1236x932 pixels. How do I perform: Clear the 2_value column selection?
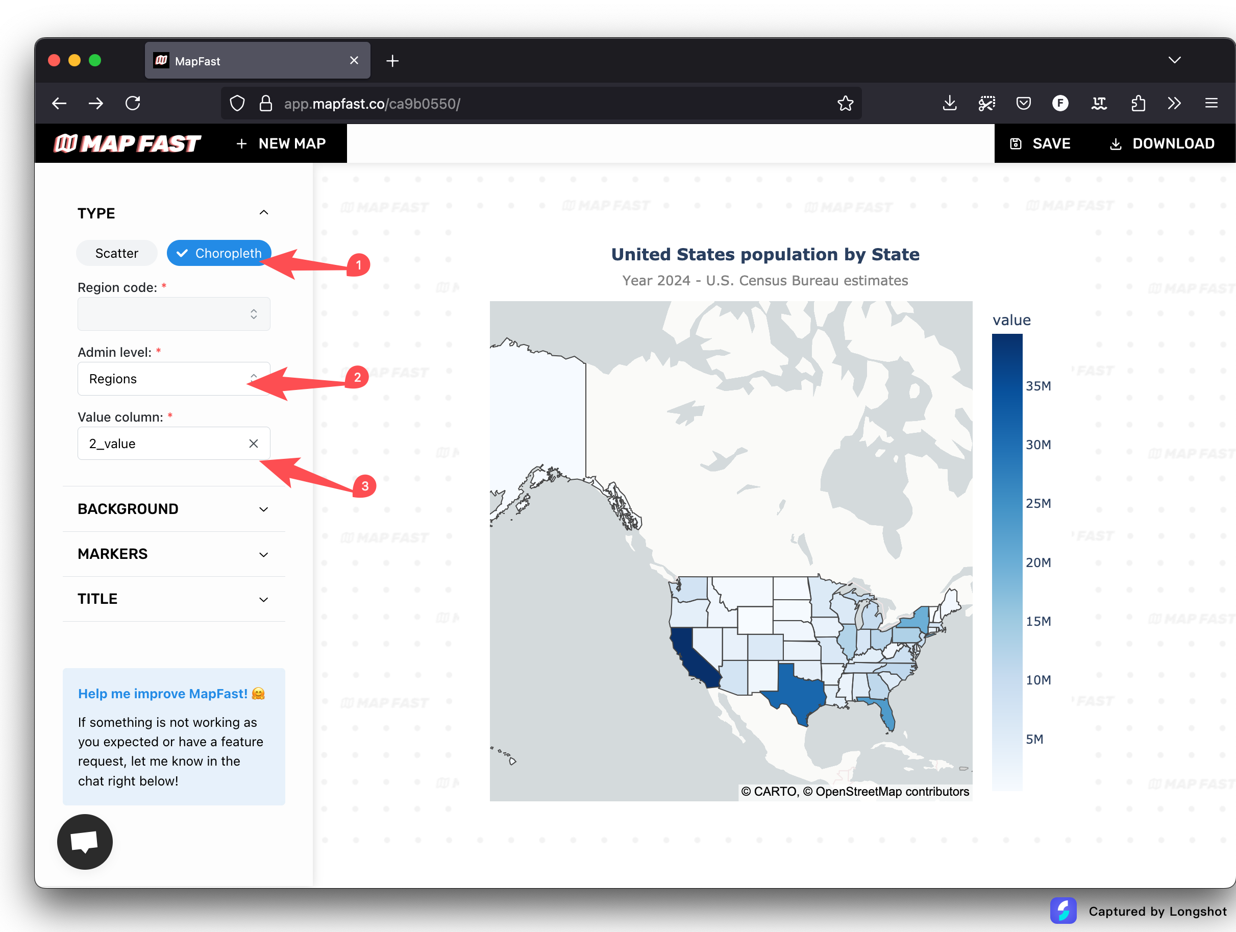tap(254, 444)
